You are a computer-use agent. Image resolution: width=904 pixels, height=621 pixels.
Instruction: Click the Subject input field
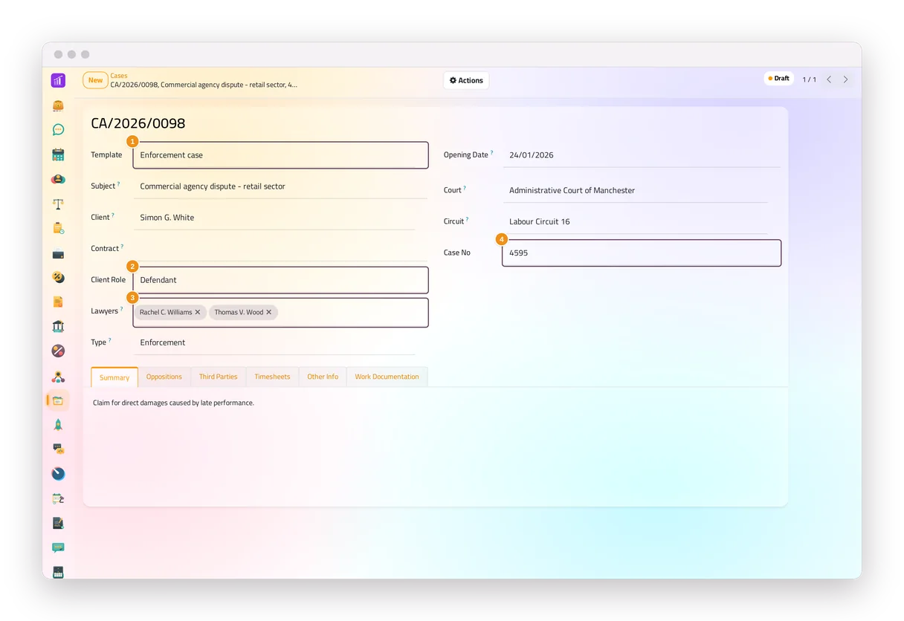coord(280,186)
